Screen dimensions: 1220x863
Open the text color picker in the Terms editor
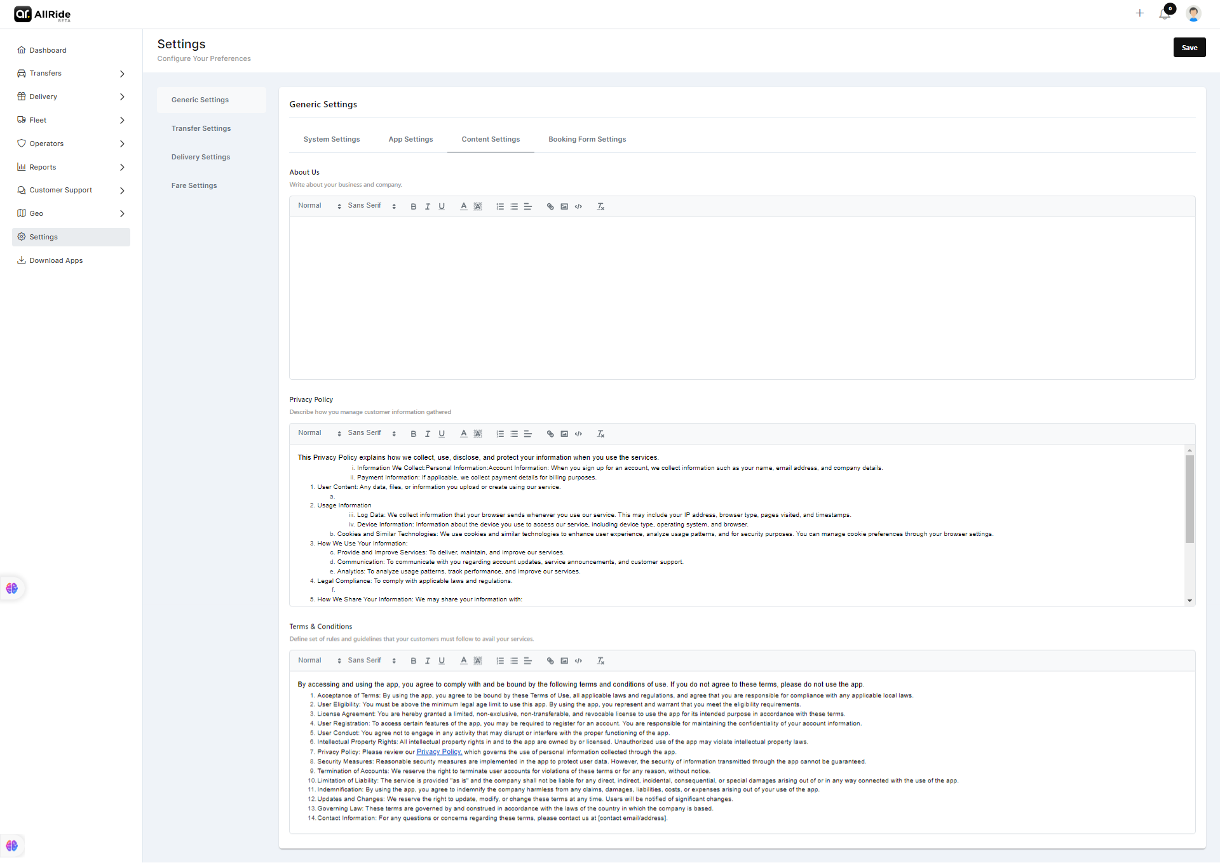click(463, 660)
